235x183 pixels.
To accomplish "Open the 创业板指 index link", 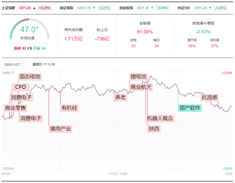I will (126, 8).
